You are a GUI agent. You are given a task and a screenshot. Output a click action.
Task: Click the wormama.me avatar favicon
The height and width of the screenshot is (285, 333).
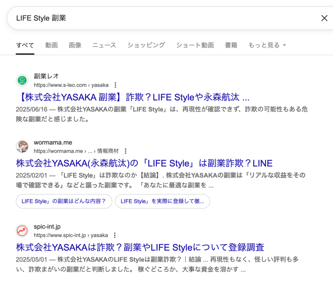[x=22, y=147]
